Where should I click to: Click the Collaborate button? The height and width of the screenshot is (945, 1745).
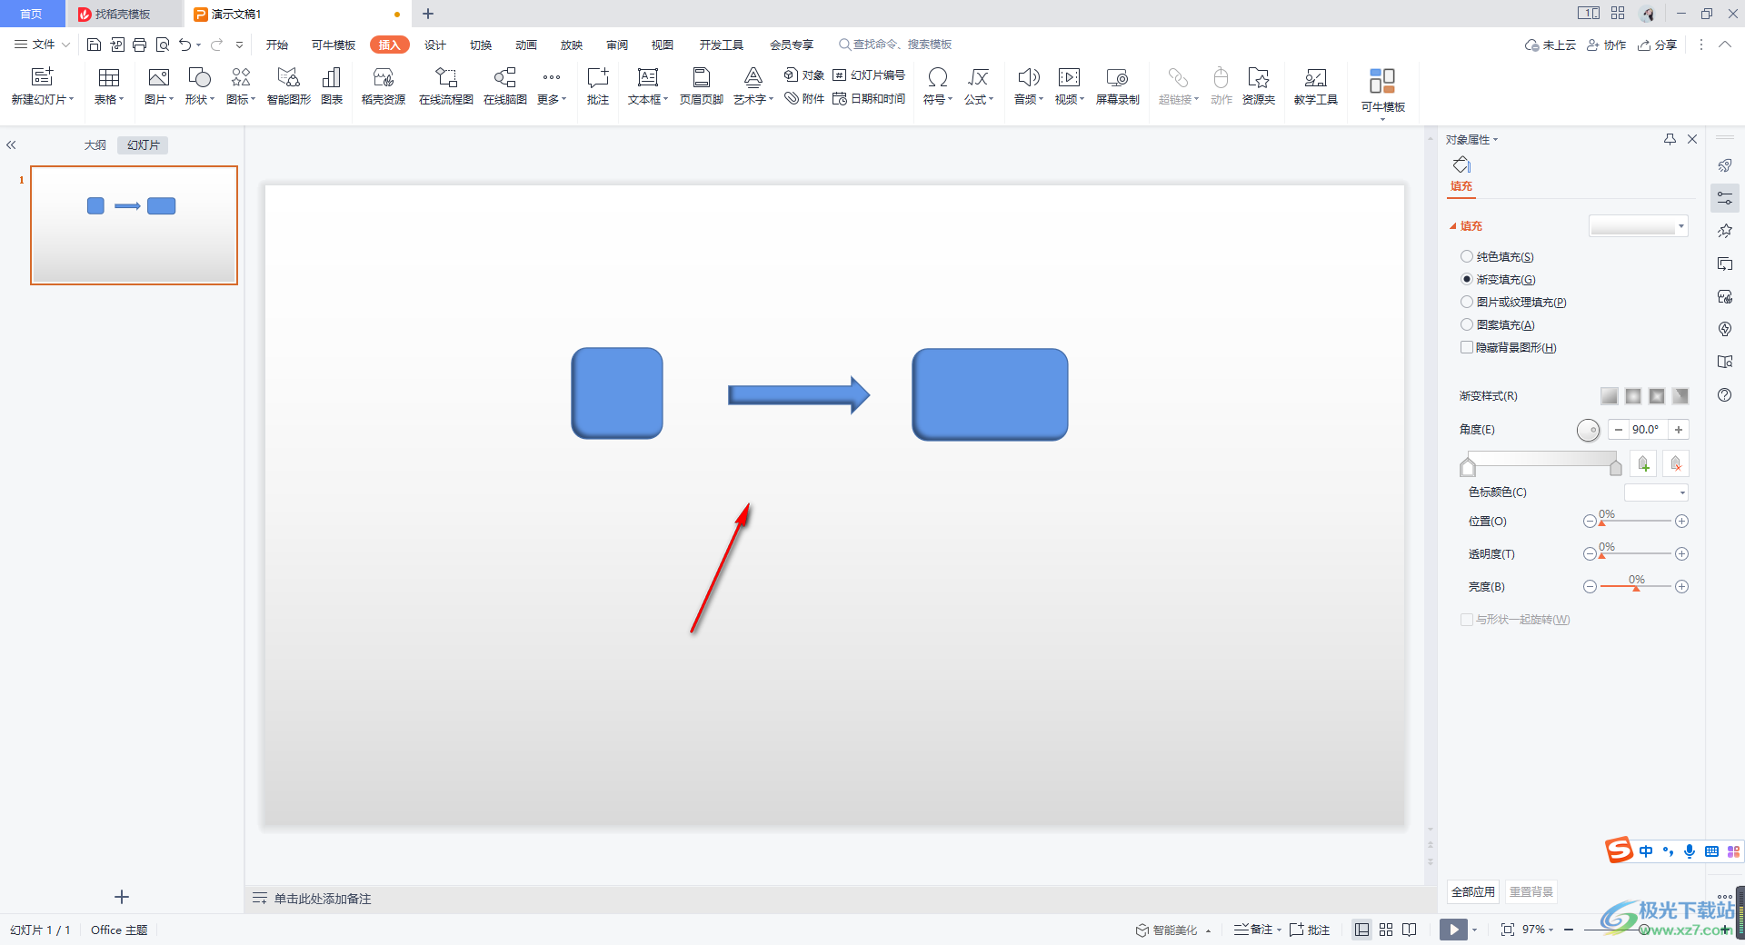pyautogui.click(x=1607, y=45)
